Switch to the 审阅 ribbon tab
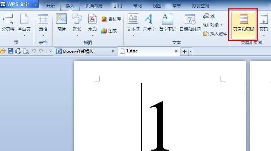271x151 pixels. pyautogui.click(x=137, y=6)
